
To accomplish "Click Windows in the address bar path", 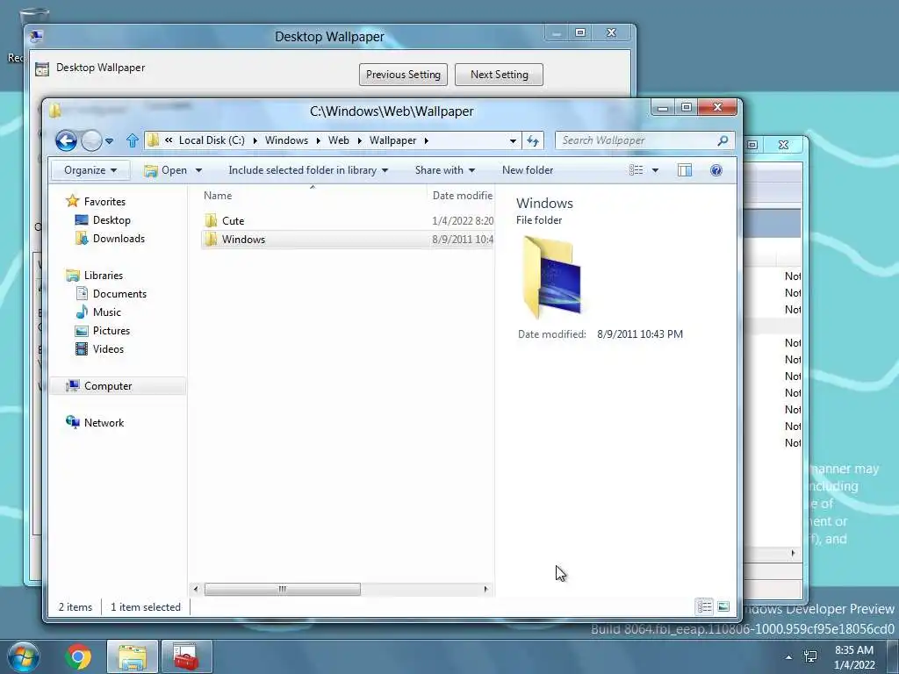I will (x=287, y=140).
